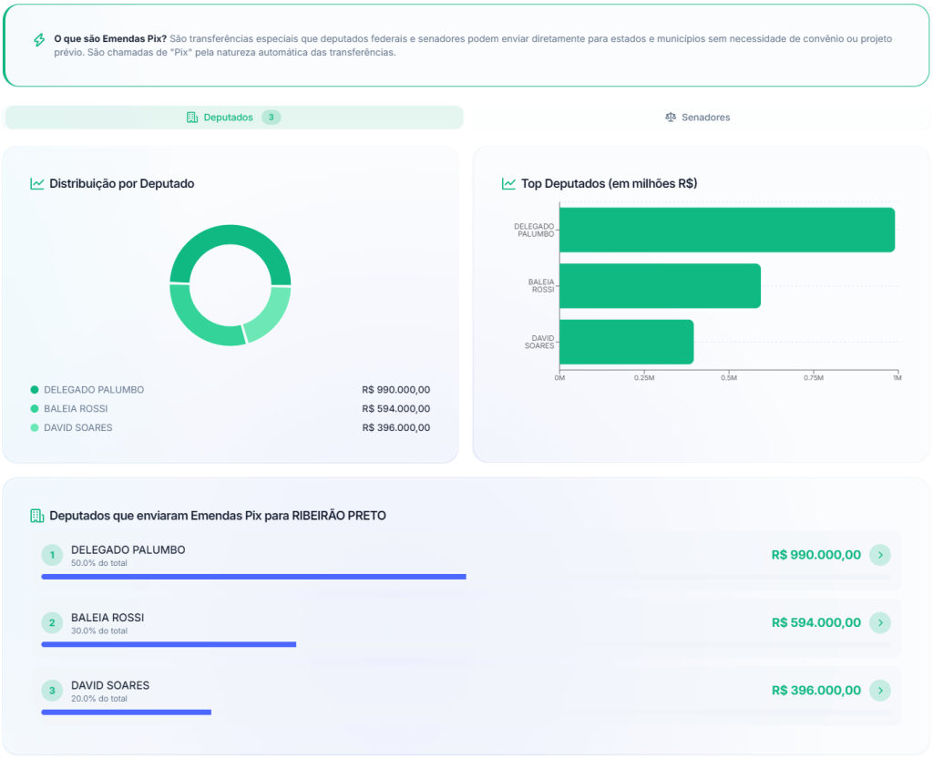This screenshot has height=759, width=933.
Task: Click the lightning bolt icon in info banner
Action: [x=39, y=40]
